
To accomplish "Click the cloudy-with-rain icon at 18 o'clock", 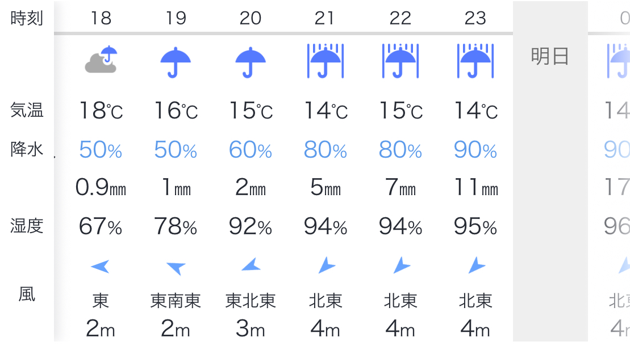I will 101,60.
